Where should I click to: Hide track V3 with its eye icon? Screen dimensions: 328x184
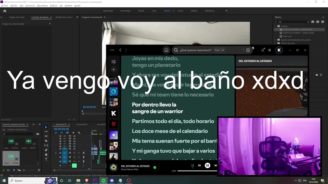[x=74, y=144]
